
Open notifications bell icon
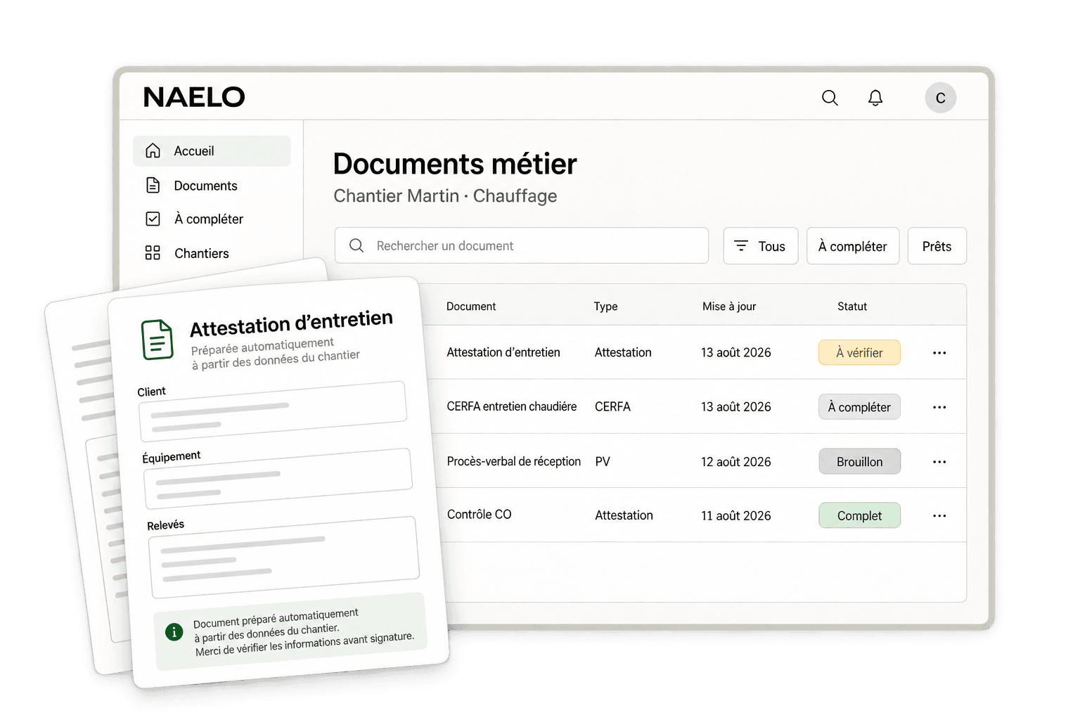(x=875, y=98)
